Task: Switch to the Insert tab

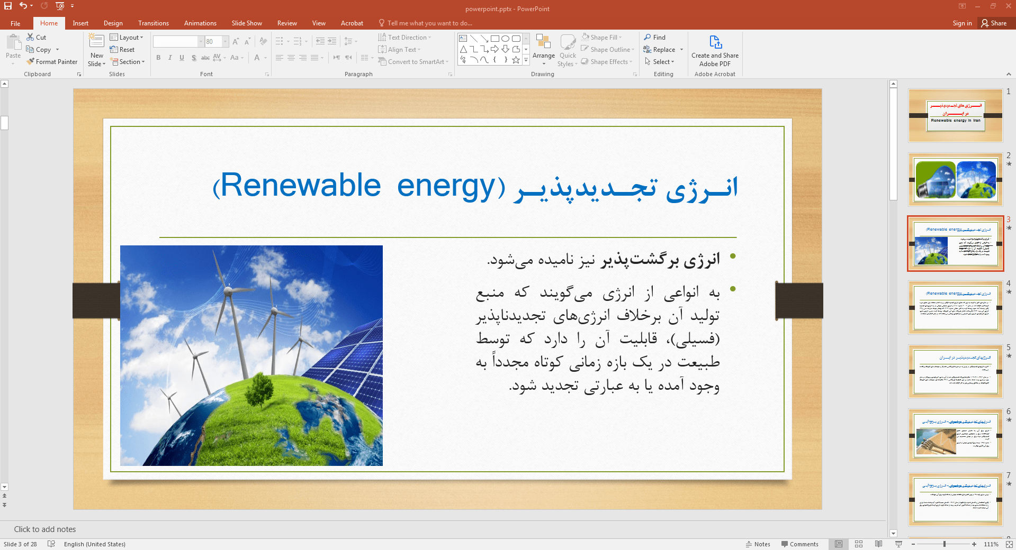Action: 80,23
